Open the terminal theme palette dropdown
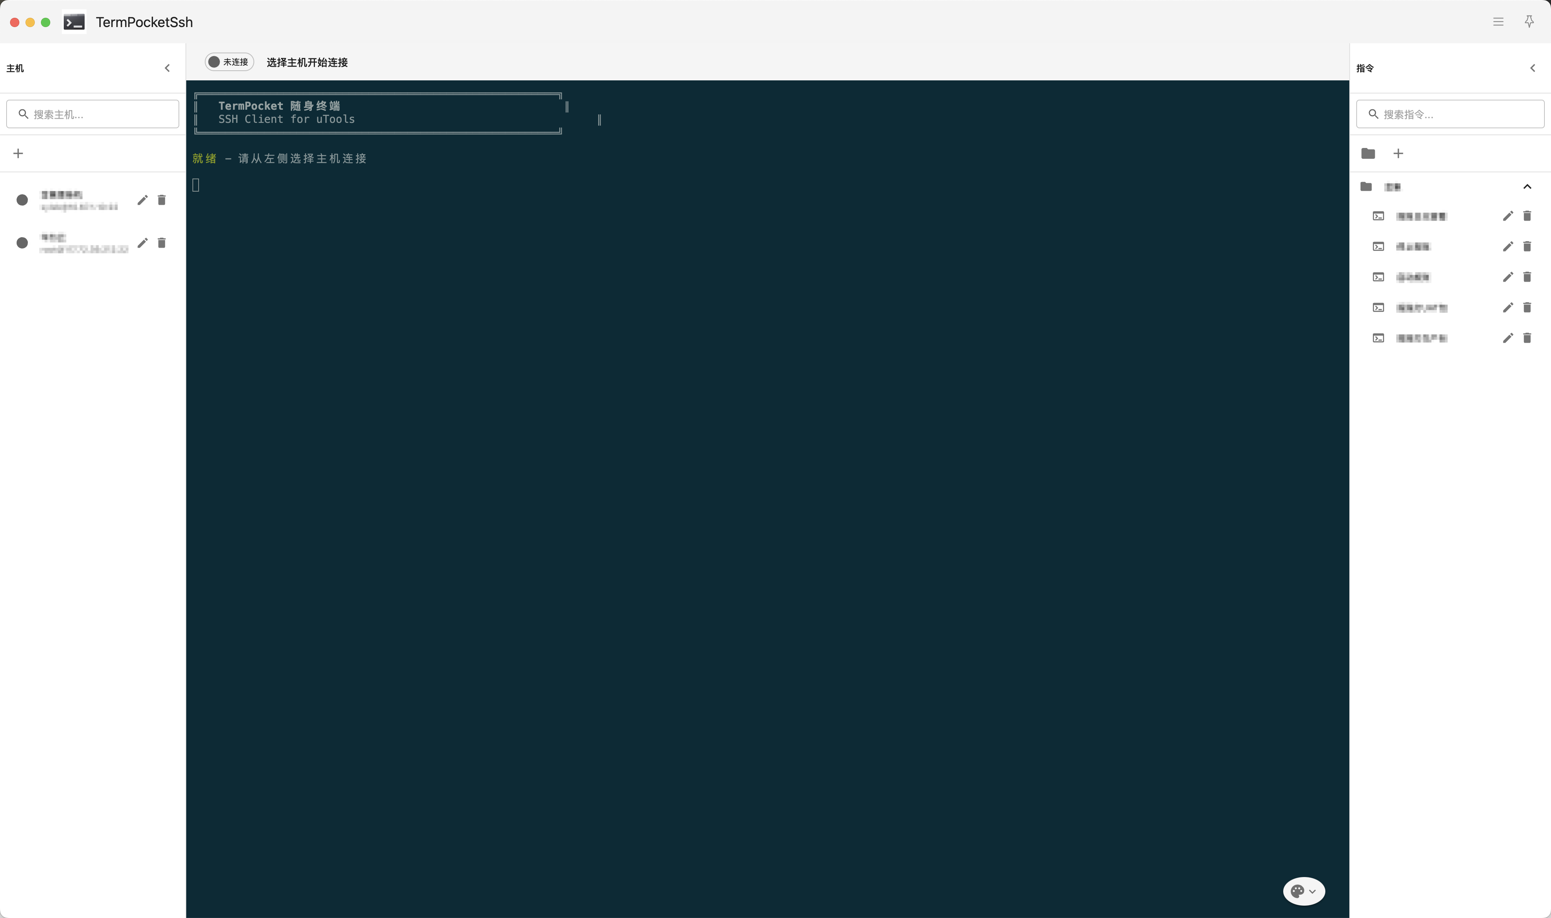Viewport: 1551px width, 918px height. 1304,891
